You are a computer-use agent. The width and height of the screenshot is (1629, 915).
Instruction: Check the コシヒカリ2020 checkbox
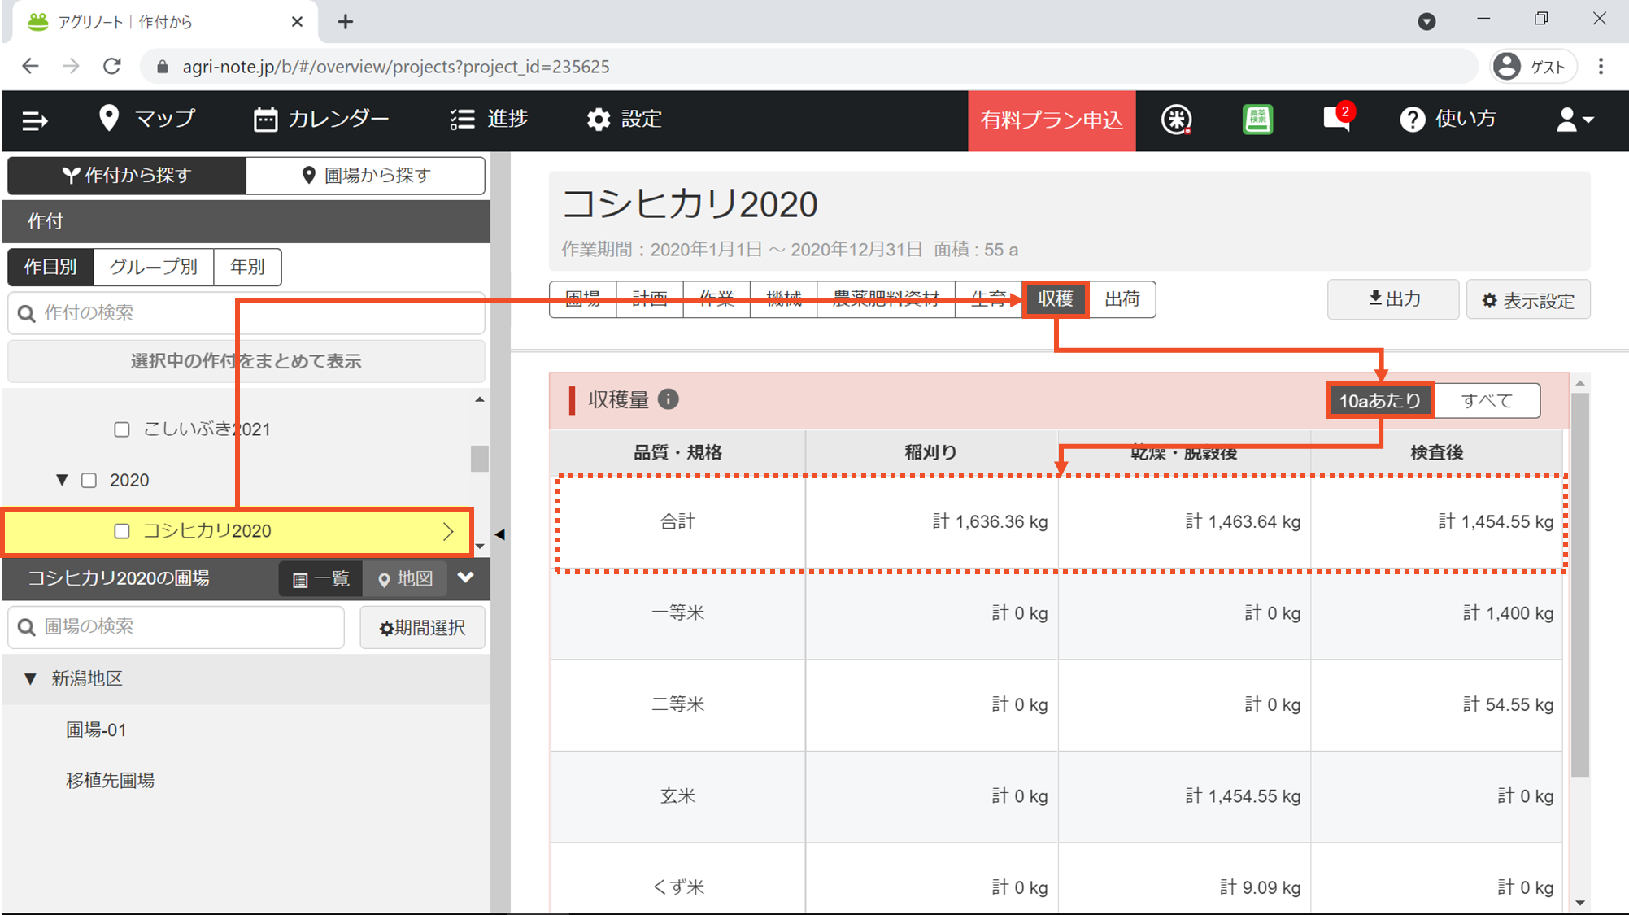(122, 531)
